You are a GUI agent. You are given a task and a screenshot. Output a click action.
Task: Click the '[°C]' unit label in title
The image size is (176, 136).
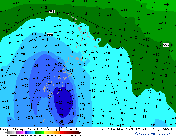pos(64,129)
